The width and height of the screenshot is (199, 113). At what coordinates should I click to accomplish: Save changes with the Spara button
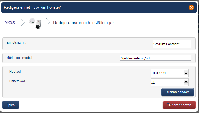click(x=11, y=105)
